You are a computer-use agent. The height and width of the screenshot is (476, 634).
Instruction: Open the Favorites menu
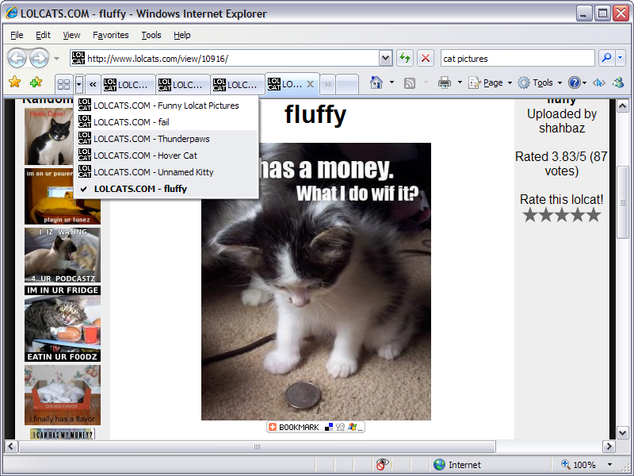click(x=110, y=35)
